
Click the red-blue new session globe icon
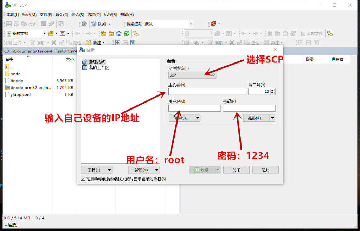tap(213, 24)
